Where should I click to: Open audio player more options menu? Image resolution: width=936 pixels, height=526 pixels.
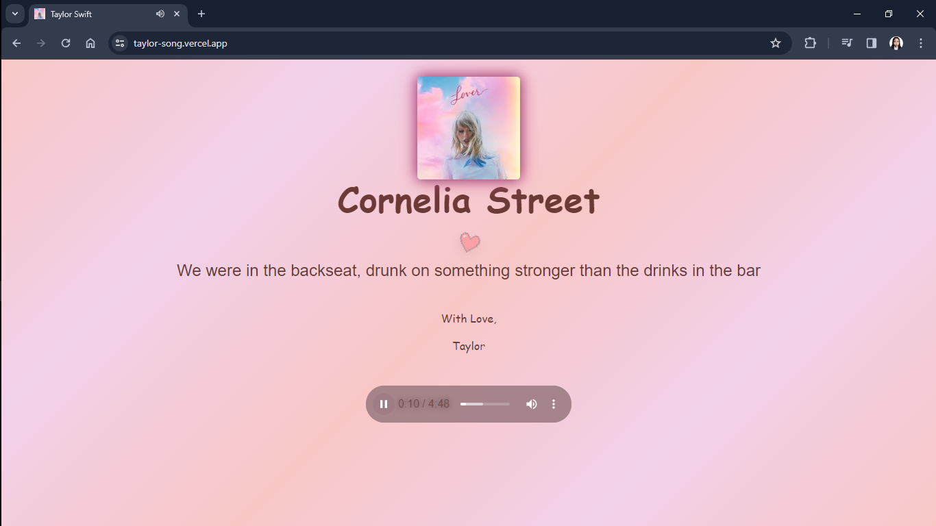tap(554, 404)
